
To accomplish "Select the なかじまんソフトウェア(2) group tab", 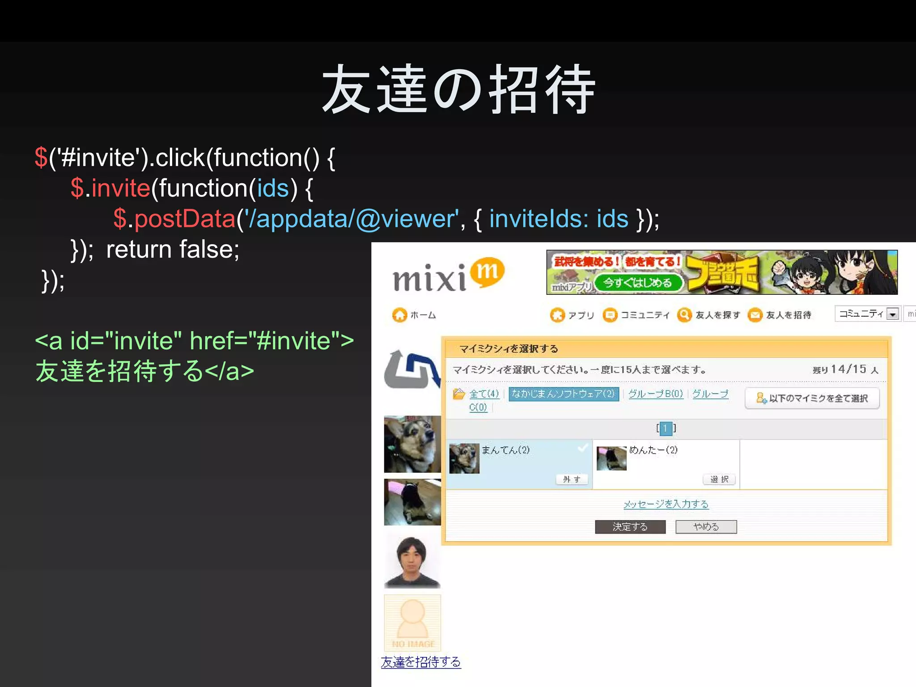I will [564, 394].
